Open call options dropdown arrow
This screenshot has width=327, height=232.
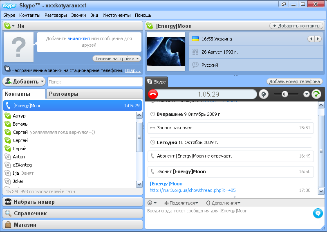[x=306, y=94]
